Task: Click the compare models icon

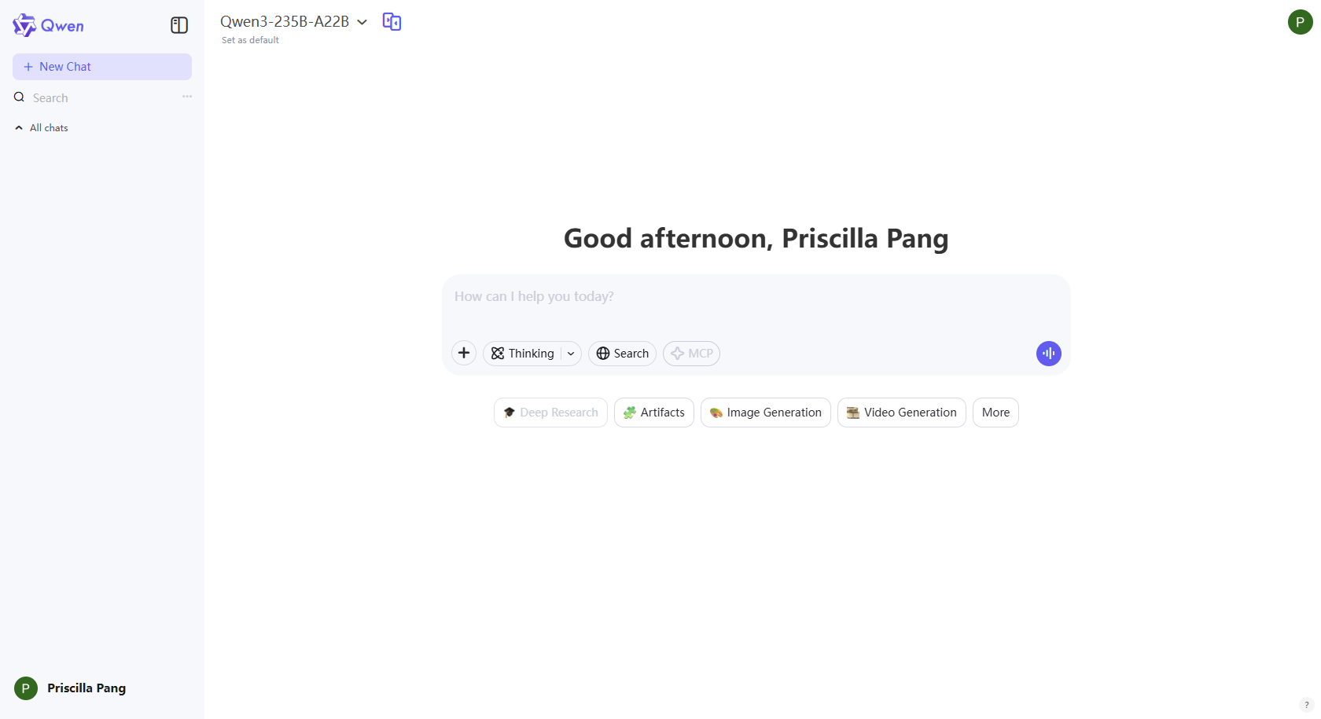Action: click(x=392, y=22)
